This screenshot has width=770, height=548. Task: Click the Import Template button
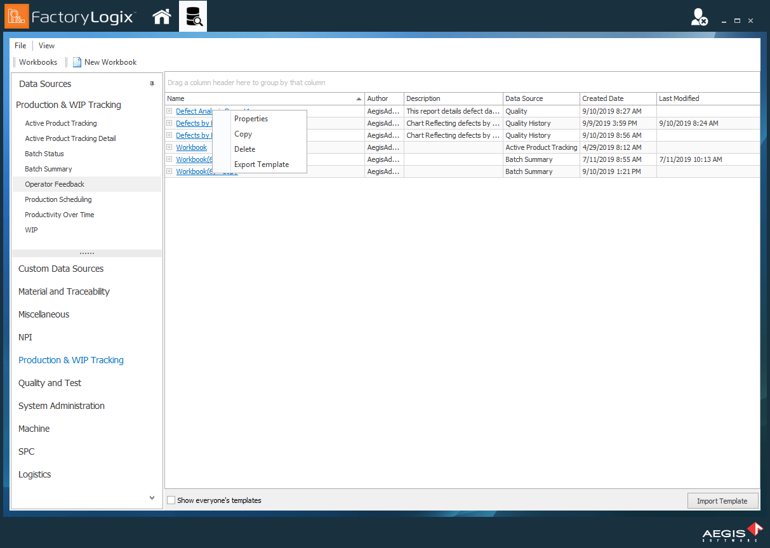[722, 500]
